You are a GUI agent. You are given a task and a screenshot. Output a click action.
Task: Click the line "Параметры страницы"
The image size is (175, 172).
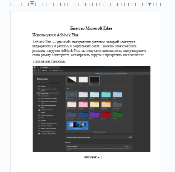tap(49, 61)
